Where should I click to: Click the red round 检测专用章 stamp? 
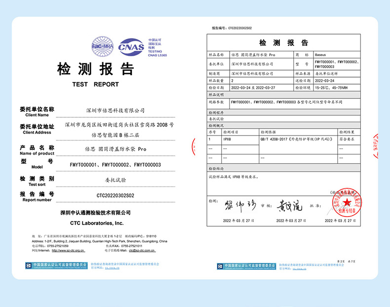point(347,202)
